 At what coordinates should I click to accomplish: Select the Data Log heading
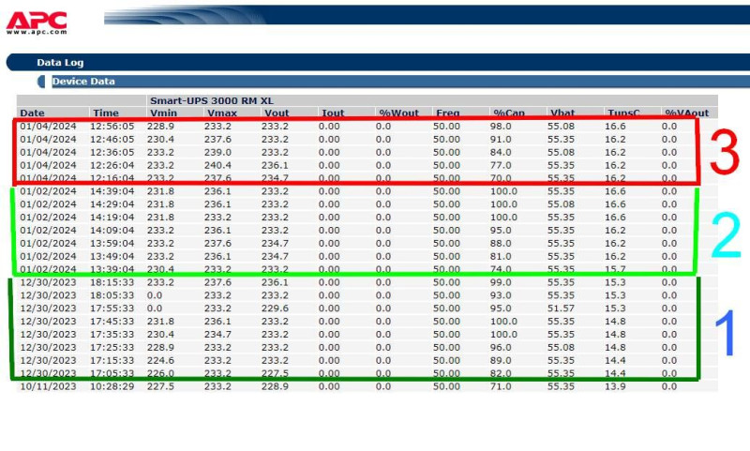click(60, 62)
